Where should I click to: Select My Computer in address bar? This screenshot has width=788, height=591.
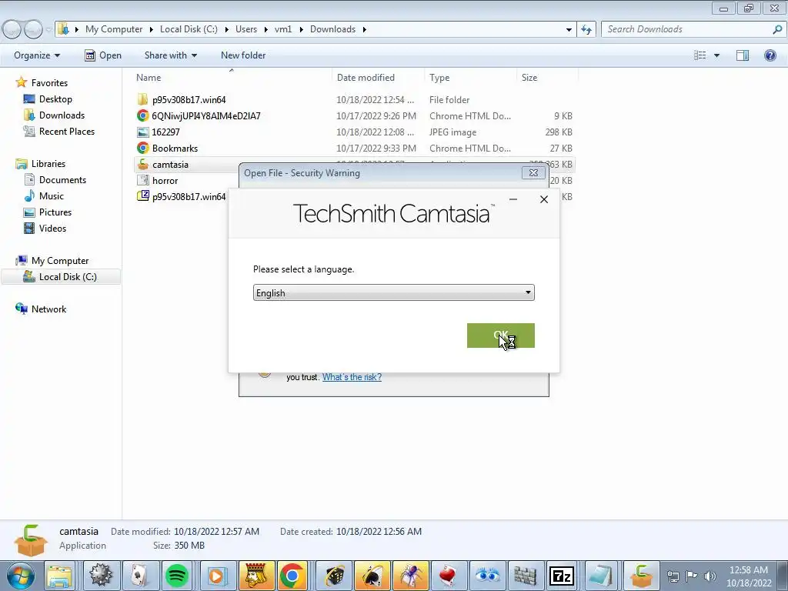114,29
